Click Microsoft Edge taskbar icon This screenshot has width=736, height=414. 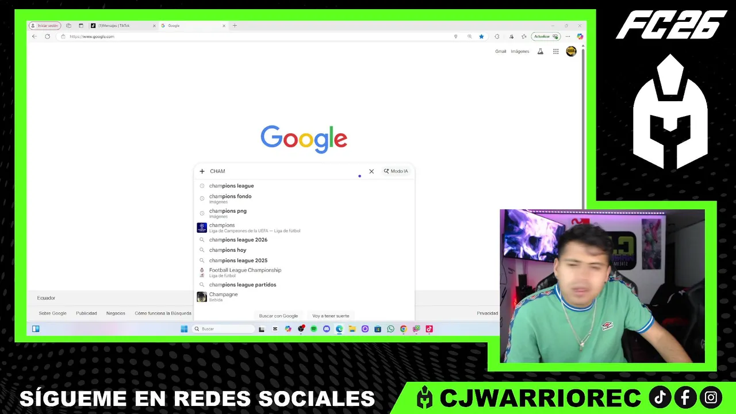tap(339, 329)
